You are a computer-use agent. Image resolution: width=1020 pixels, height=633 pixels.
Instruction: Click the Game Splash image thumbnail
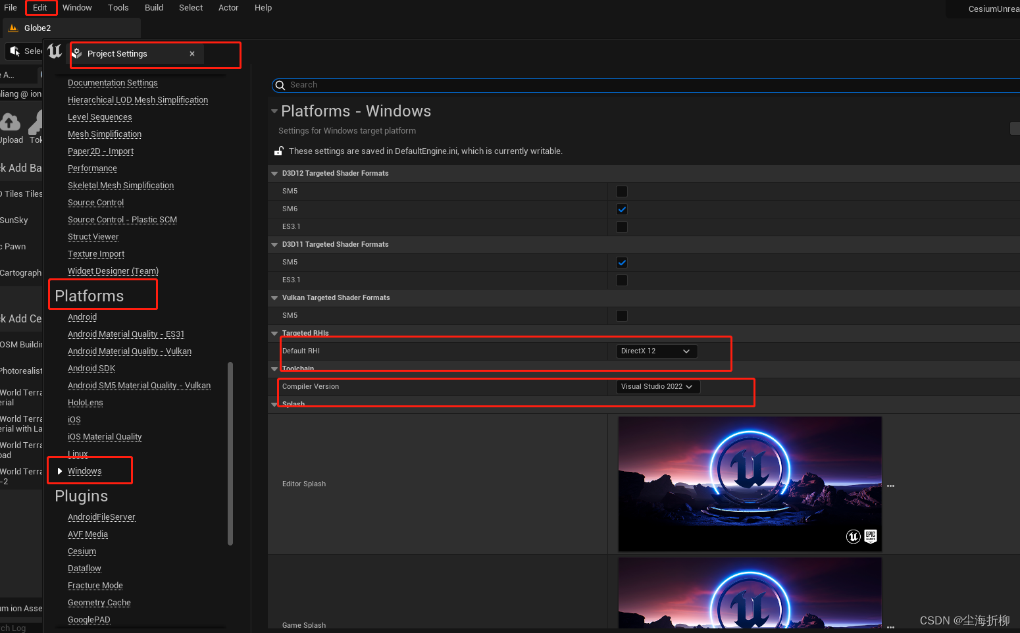750,594
